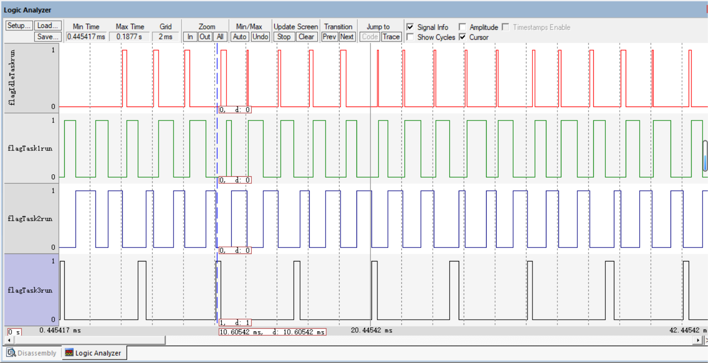Switch to the Disassembly tab

tap(31, 353)
